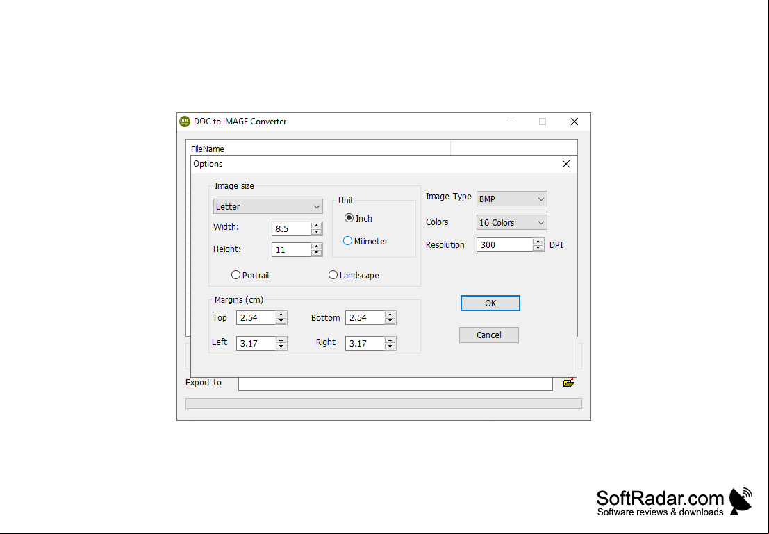Decrease the Resolution DPI with down arrow

point(538,248)
